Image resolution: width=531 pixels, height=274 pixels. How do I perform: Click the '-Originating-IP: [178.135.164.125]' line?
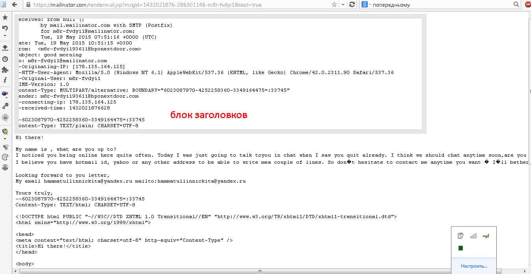(72, 67)
